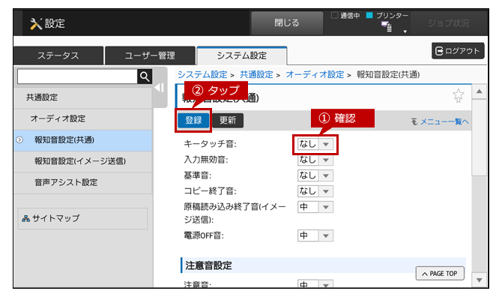
Task: Collapse the sidebar with the arrow handle
Action: 160,88
